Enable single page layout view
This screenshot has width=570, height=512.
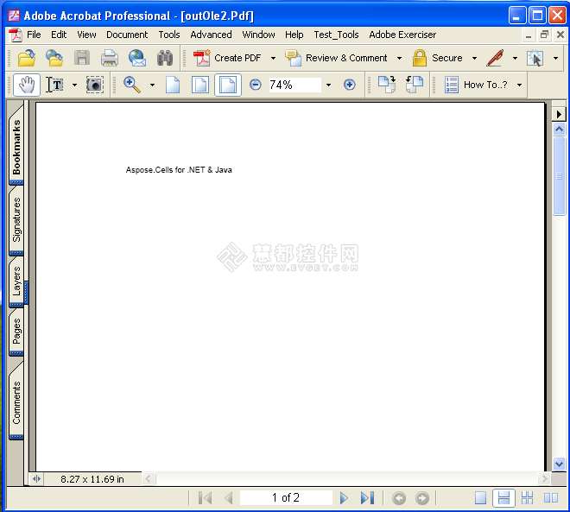pos(481,498)
